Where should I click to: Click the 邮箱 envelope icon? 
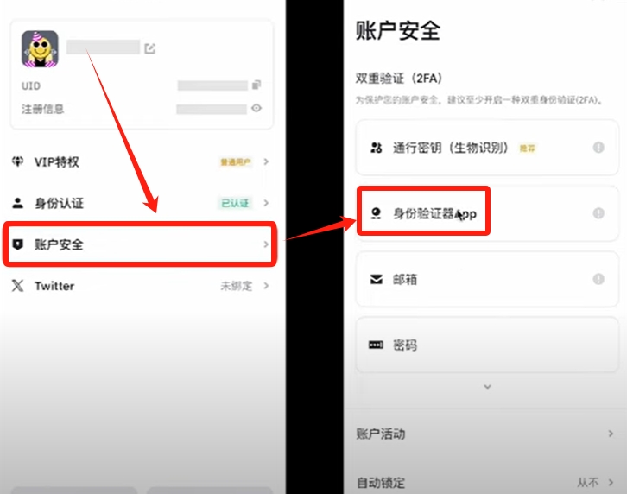(376, 280)
